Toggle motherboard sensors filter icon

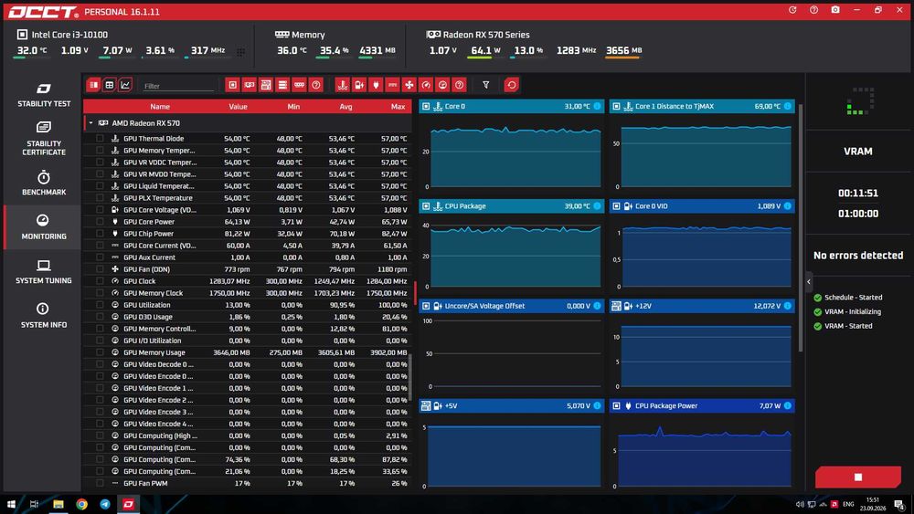click(x=266, y=85)
